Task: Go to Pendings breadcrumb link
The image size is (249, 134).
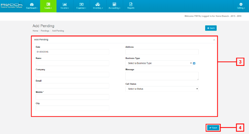Action: point(45,31)
